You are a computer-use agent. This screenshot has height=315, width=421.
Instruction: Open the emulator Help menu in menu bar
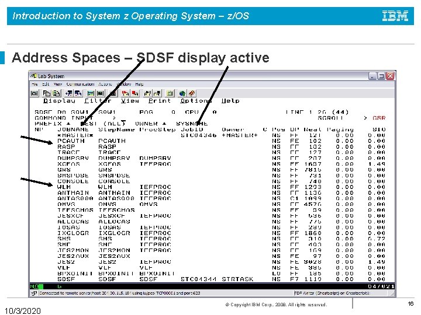139,84
